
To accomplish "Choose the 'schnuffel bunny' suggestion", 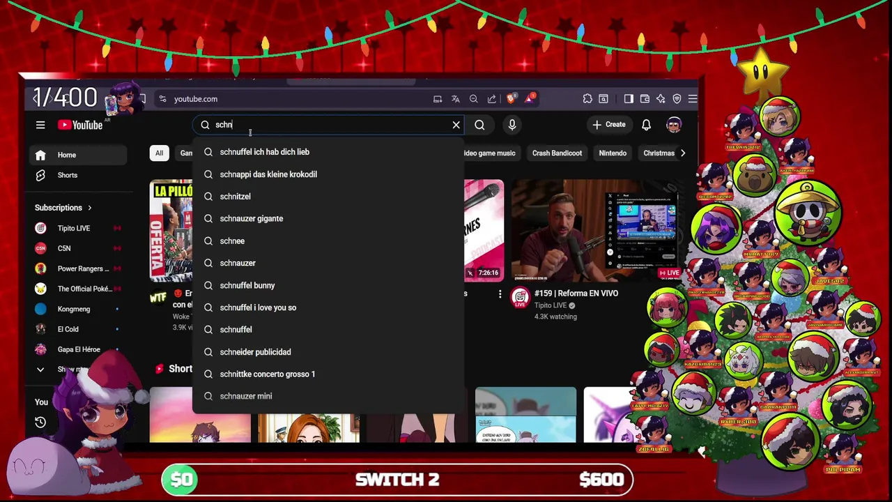I will pyautogui.click(x=328, y=285).
